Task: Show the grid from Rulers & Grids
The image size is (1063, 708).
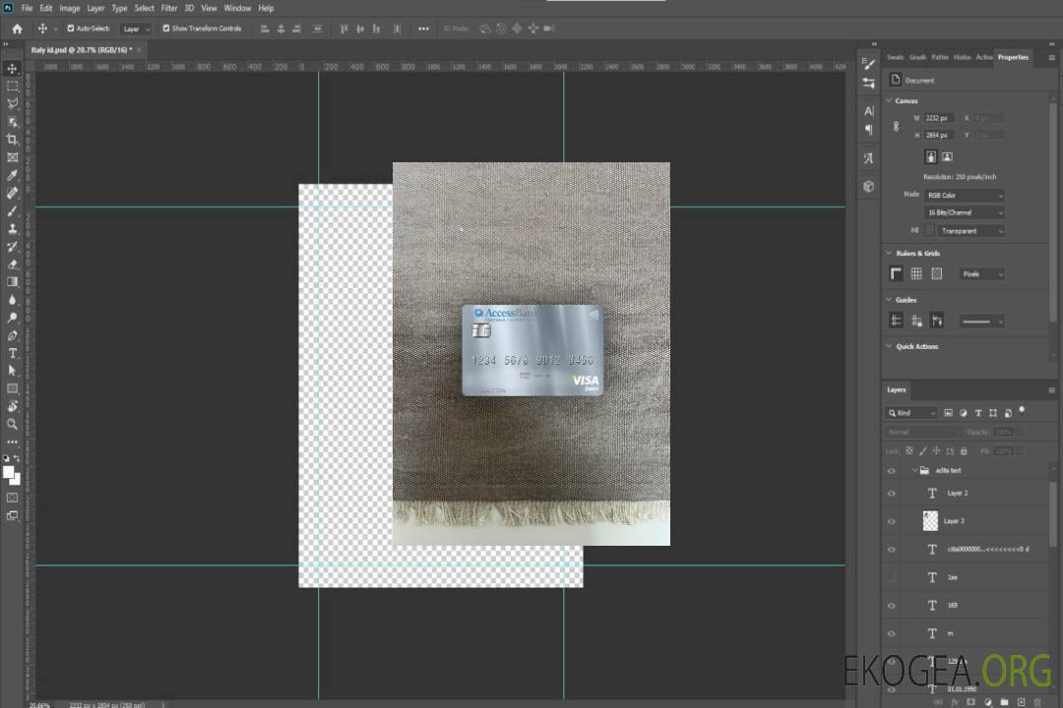Action: click(916, 273)
